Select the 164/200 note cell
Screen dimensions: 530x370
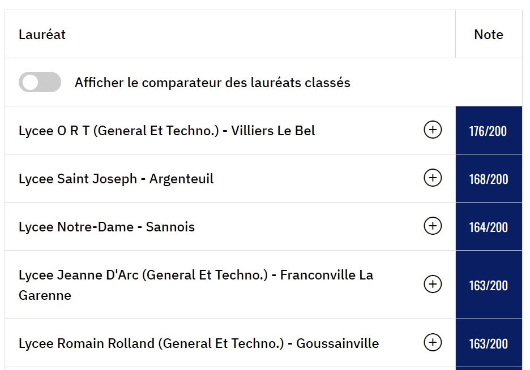point(488,227)
